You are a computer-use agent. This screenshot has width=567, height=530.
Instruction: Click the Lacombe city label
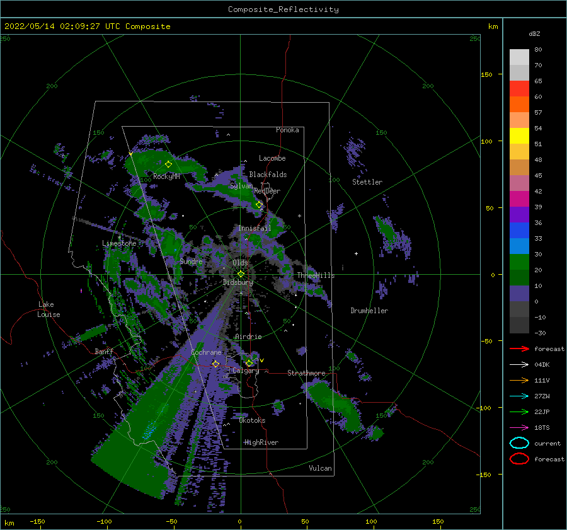272,158
